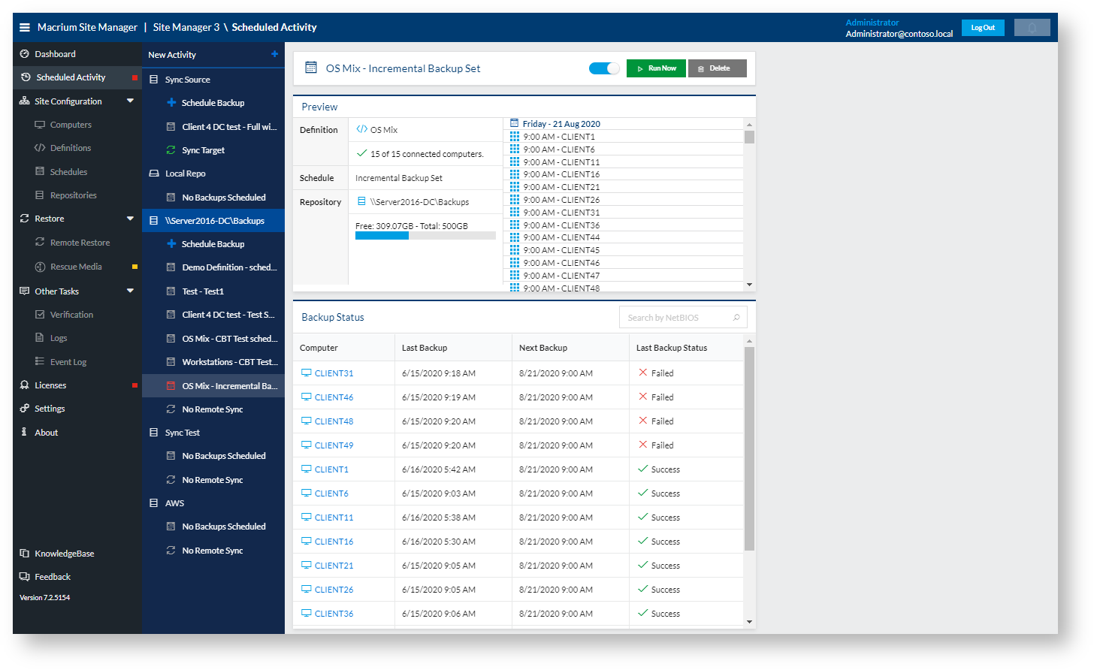The height and width of the screenshot is (670, 1094).
Task: Click the Rescue Media icon
Action: (40, 267)
